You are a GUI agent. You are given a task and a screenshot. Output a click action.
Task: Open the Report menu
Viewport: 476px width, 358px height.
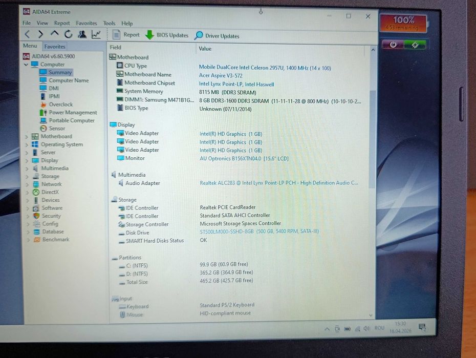(x=62, y=23)
